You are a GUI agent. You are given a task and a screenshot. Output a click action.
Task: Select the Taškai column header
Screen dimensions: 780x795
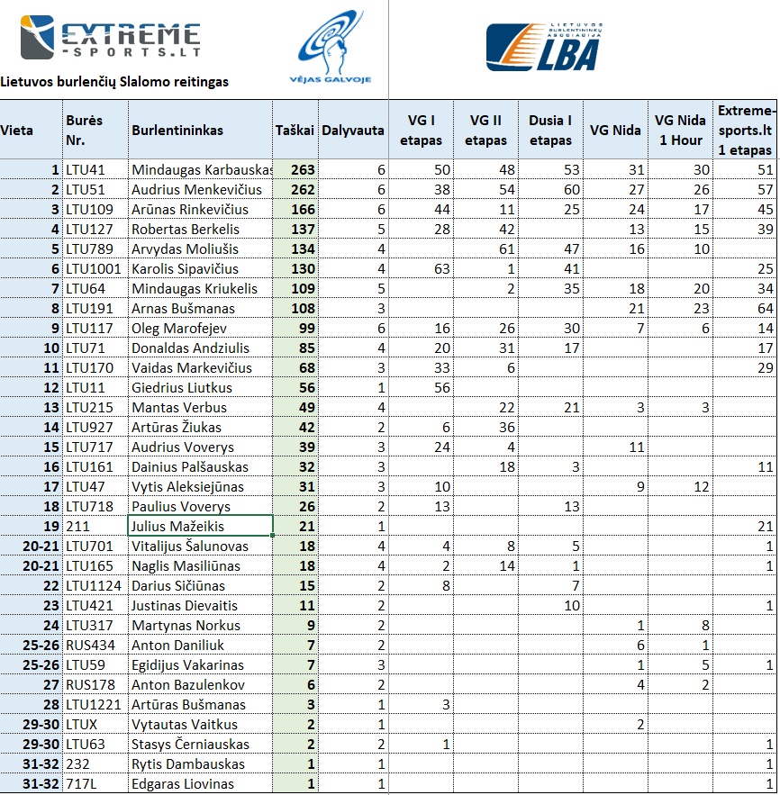[295, 130]
